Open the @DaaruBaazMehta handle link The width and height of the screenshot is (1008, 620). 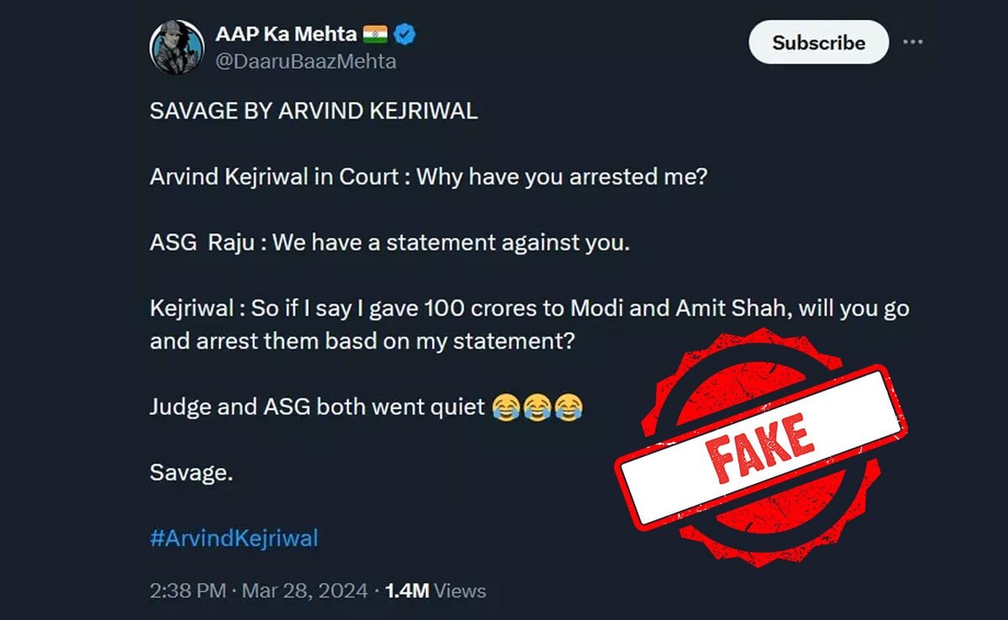[306, 61]
